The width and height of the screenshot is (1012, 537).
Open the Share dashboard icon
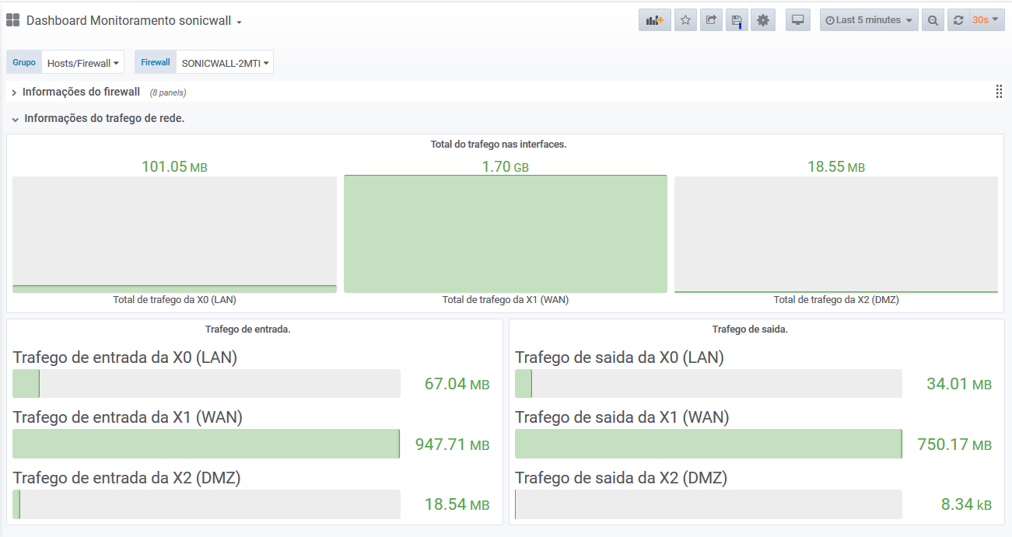[x=711, y=20]
